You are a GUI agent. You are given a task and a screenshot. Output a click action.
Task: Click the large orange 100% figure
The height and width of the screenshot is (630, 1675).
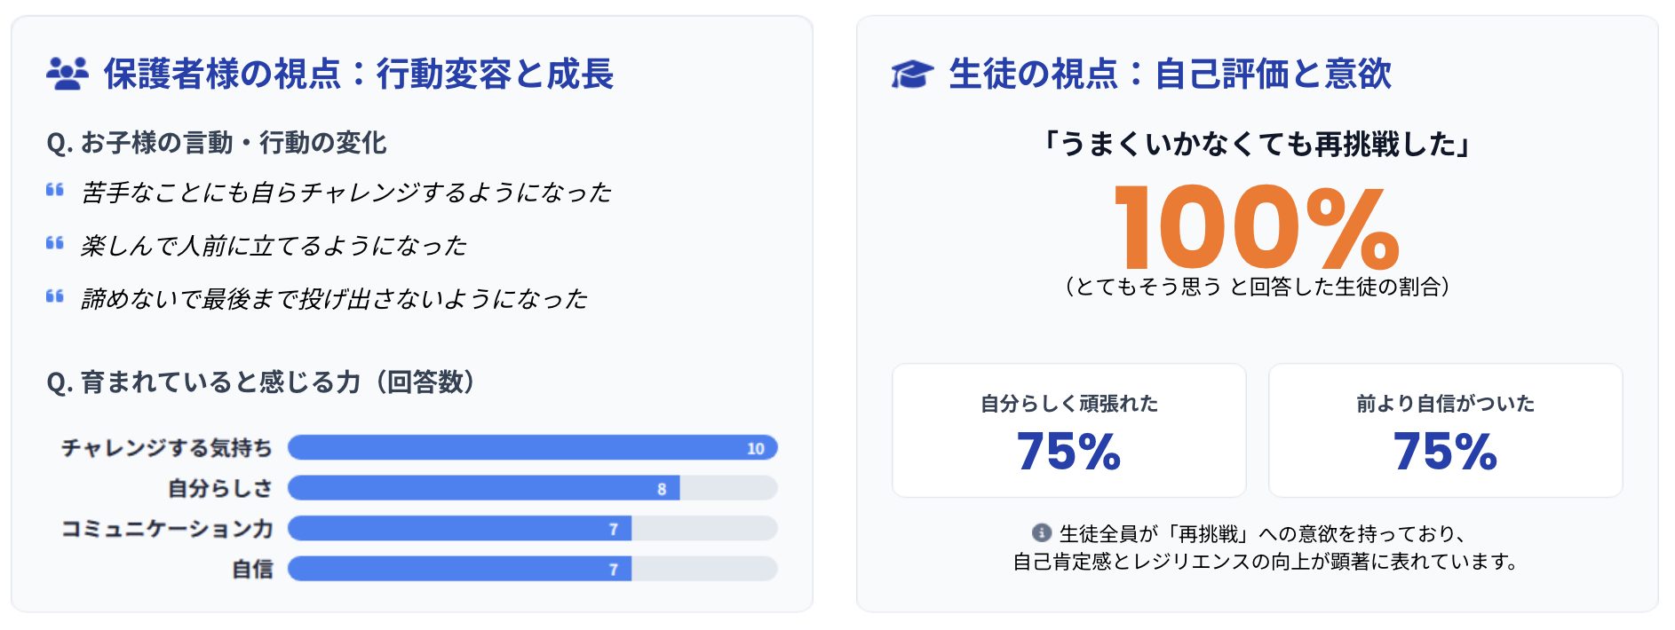point(1257,228)
